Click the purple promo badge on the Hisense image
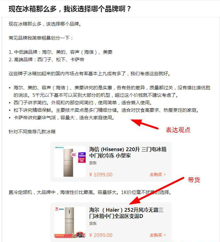220x242 pixels. (82, 157)
